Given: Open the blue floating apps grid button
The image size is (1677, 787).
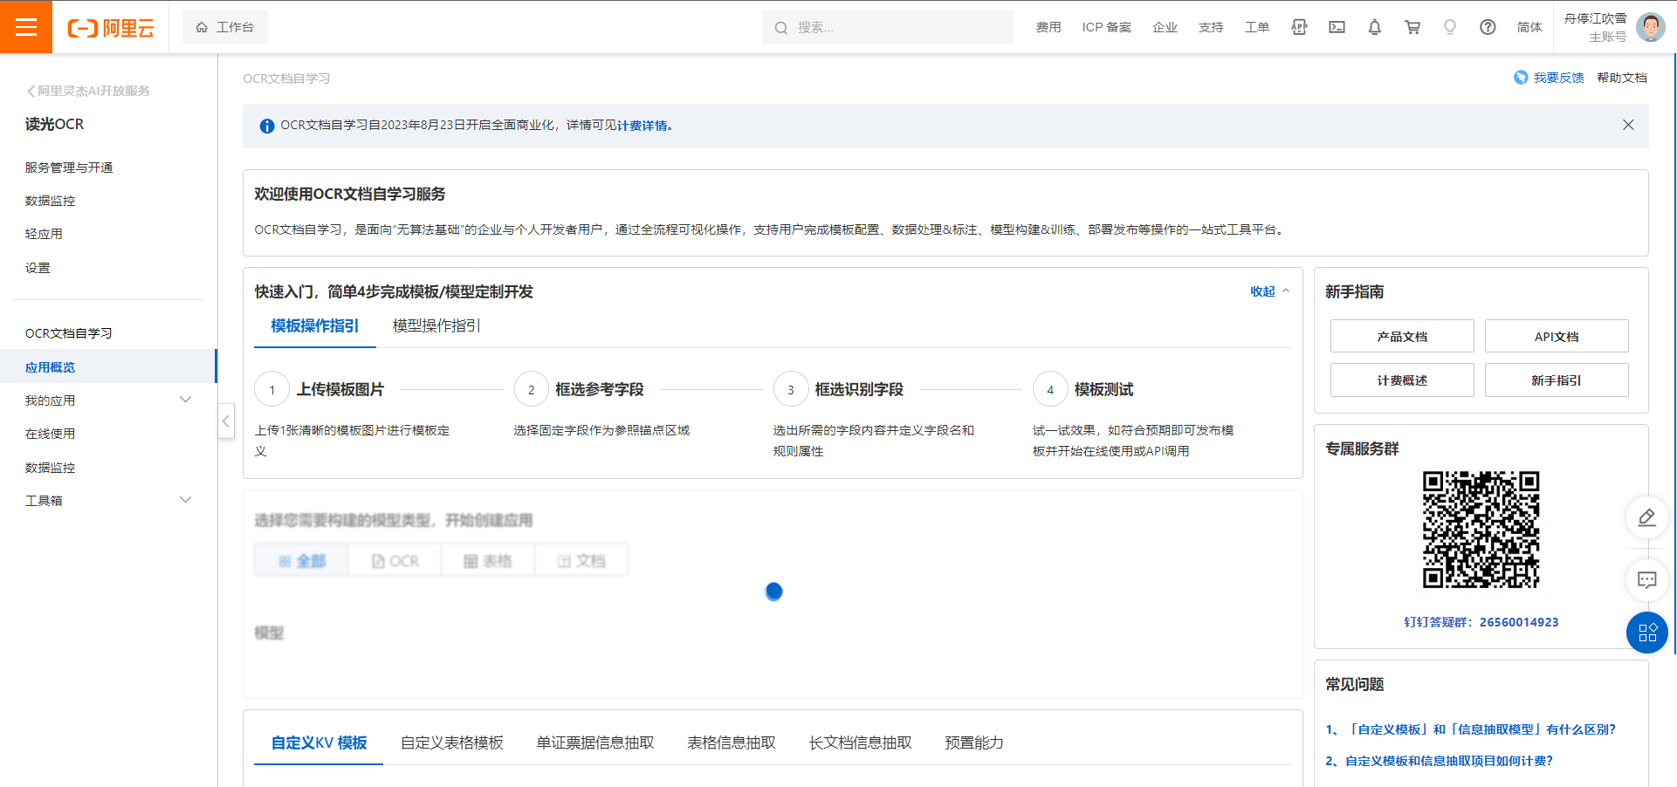Looking at the screenshot, I should point(1646,633).
